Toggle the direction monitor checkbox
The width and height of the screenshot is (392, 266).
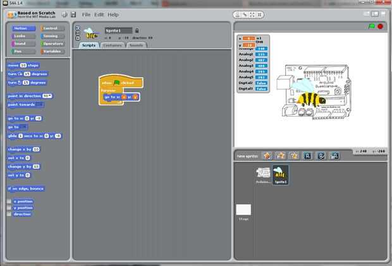9,214
